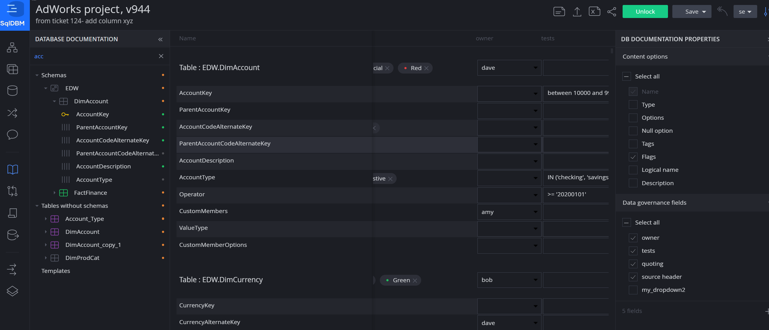The height and width of the screenshot is (330, 769).
Task: Open the comments chat panel
Action: (12, 135)
